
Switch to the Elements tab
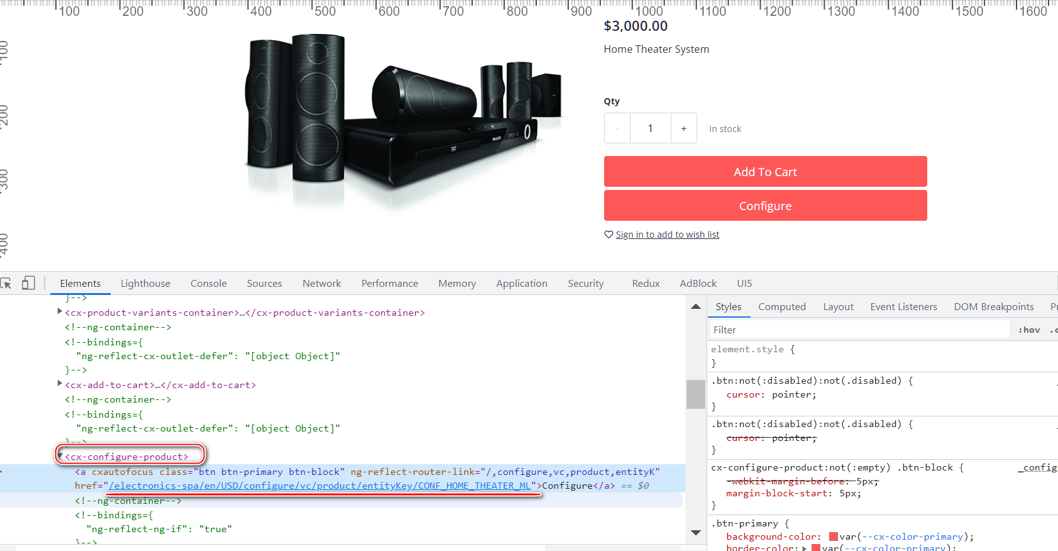[x=80, y=284]
